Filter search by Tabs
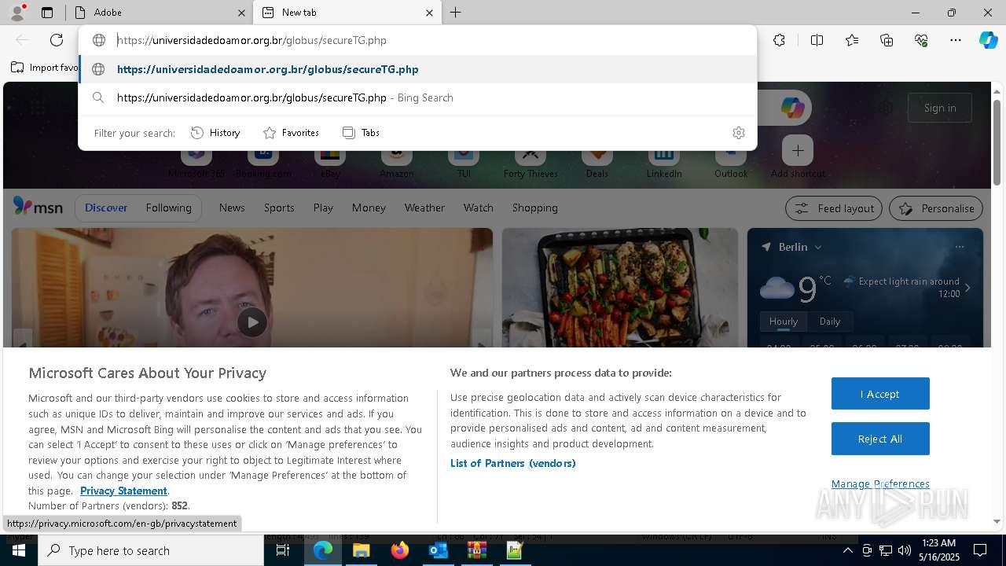Screen dimensions: 1006x566 coord(361,133)
